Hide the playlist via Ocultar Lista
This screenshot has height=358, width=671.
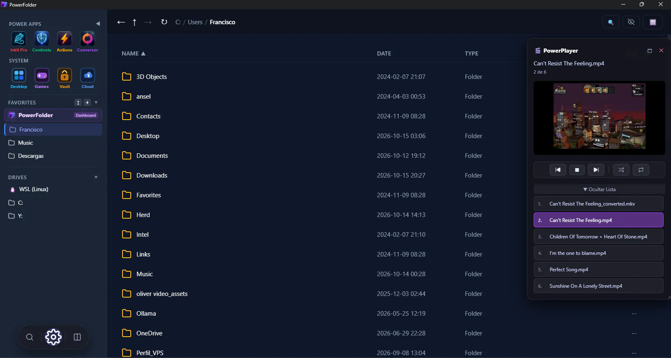point(599,189)
